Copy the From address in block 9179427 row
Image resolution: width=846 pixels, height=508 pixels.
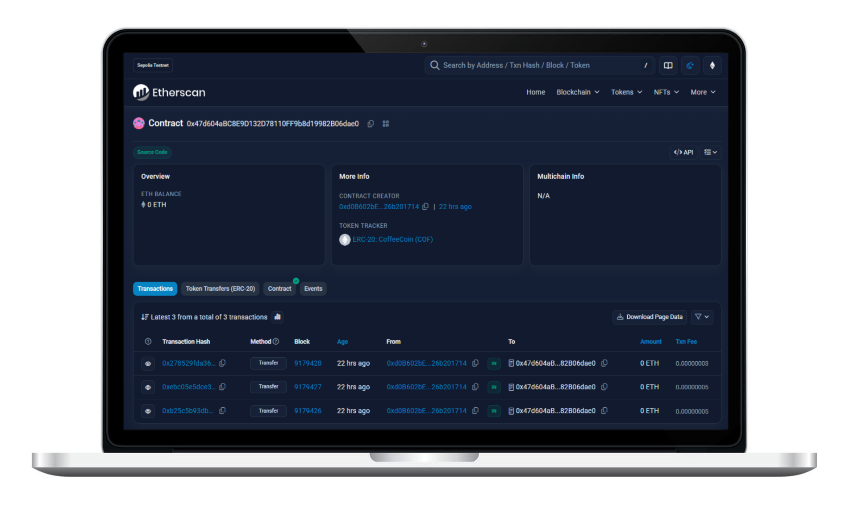[x=475, y=387]
